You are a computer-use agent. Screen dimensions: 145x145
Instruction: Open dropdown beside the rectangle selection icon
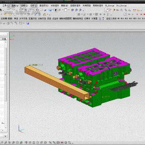[24, 23]
